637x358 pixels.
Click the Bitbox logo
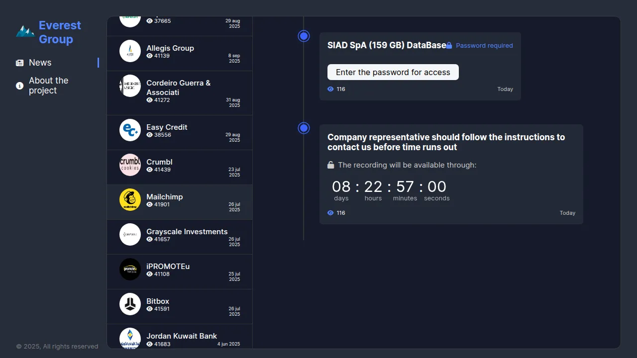(x=130, y=304)
